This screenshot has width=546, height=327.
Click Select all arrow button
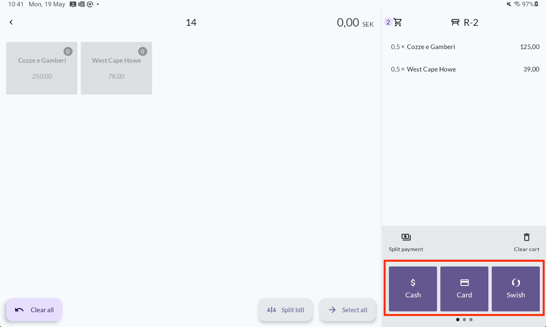coord(347,310)
